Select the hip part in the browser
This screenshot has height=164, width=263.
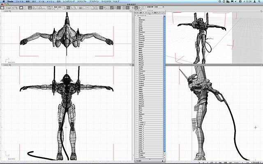click(x=149, y=18)
